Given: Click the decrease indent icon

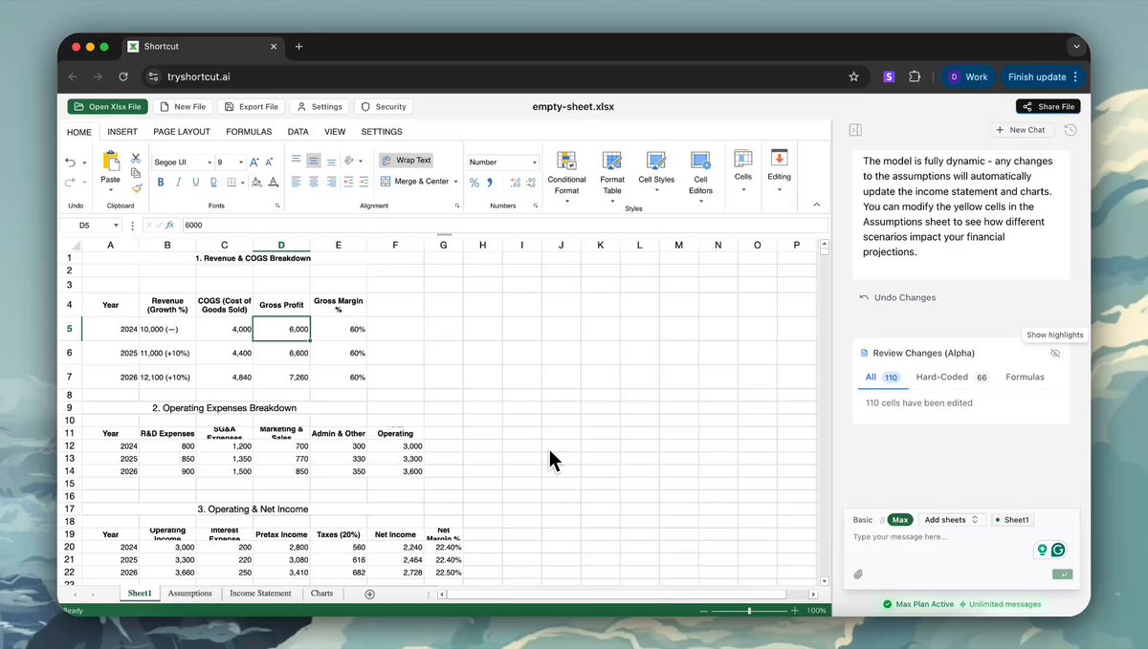Looking at the screenshot, I should pos(350,182).
